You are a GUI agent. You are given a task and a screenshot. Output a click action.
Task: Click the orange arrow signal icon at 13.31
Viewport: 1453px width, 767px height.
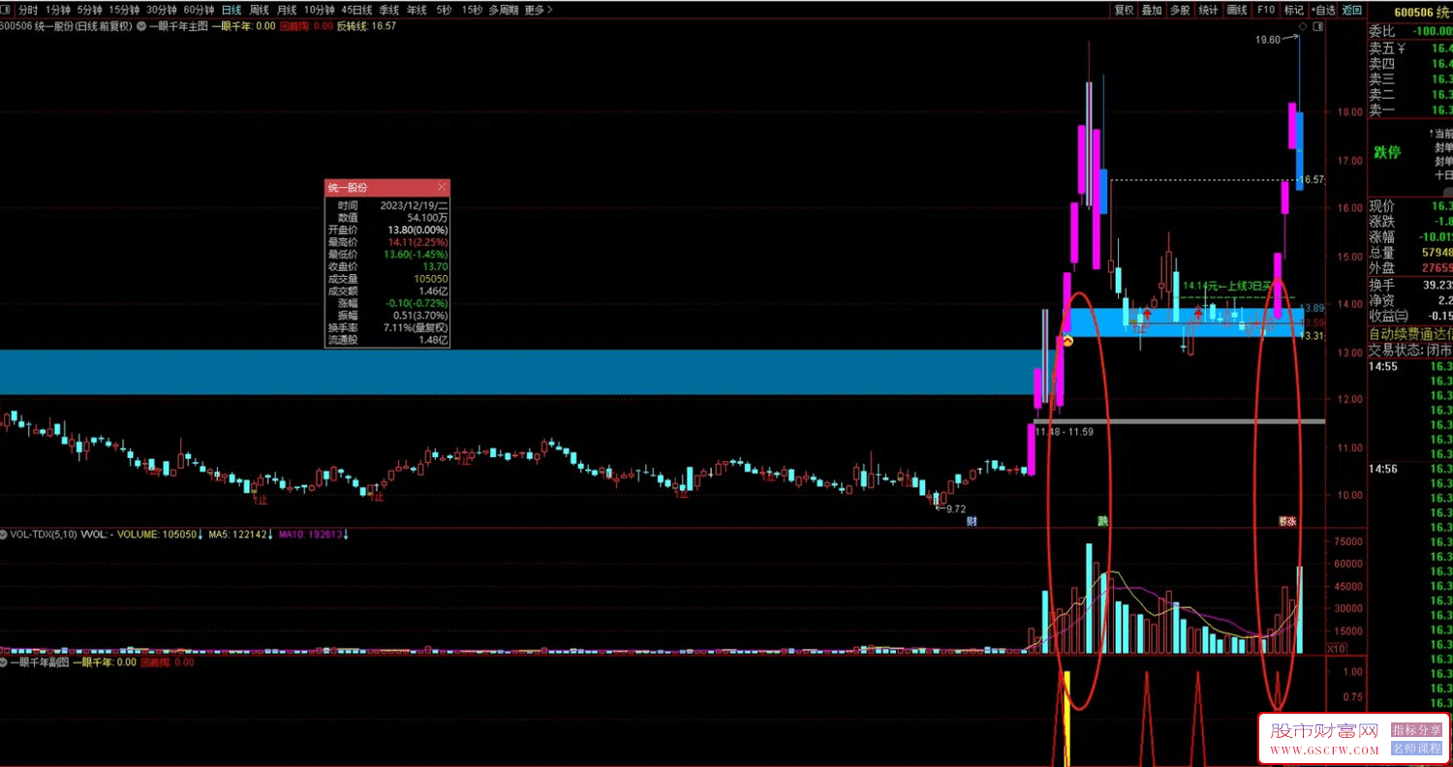1067,340
